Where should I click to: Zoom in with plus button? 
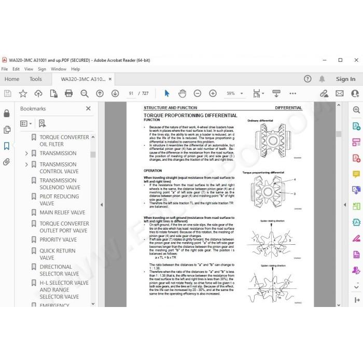tap(213, 93)
